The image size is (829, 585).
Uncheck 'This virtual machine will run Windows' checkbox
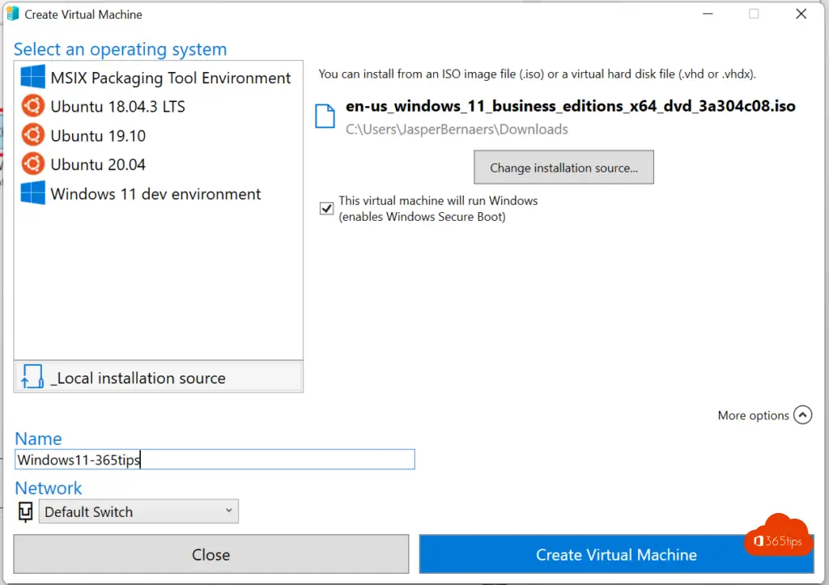coord(327,208)
